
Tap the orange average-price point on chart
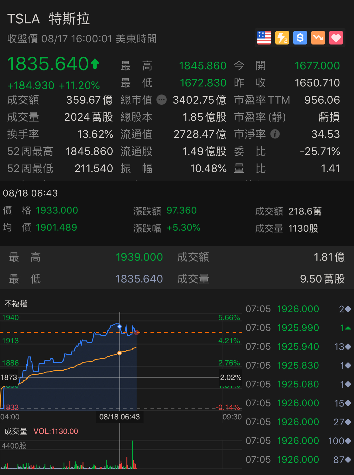[119, 353]
